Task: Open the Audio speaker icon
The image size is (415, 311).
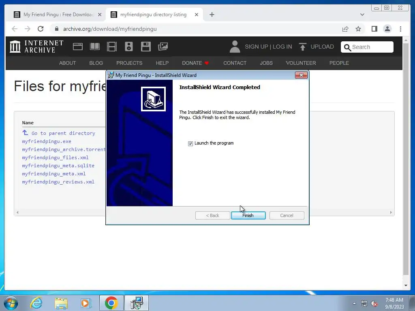Action: pyautogui.click(x=128, y=47)
